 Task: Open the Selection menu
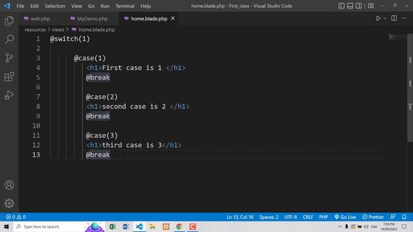click(x=55, y=6)
